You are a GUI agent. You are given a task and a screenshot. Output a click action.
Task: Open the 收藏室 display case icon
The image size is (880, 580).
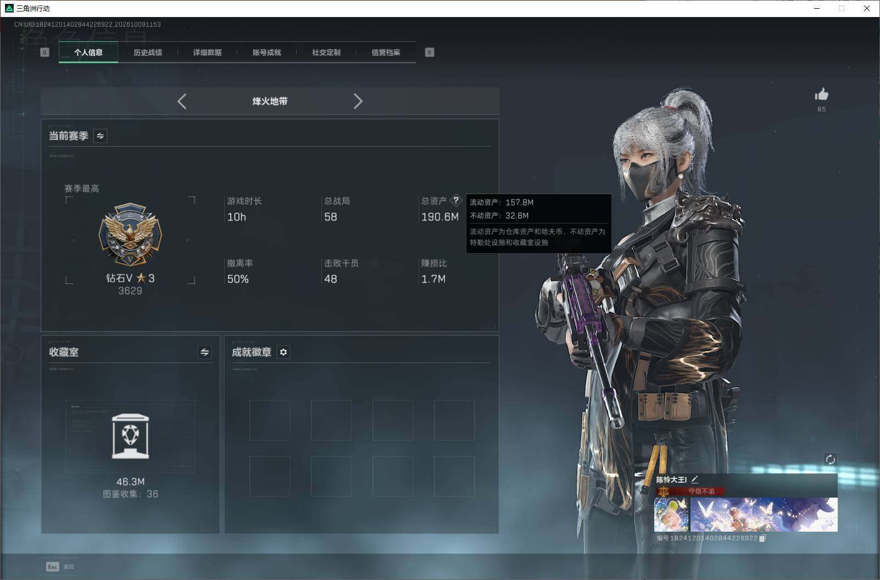[130, 436]
